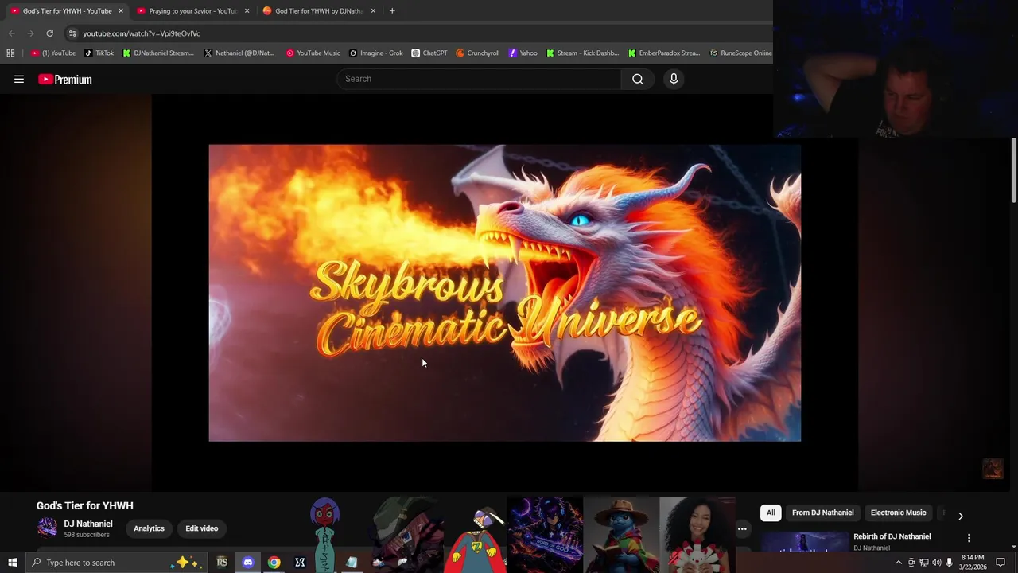Open Google Chrome from the taskbar
This screenshot has width=1018, height=573.
(x=274, y=563)
